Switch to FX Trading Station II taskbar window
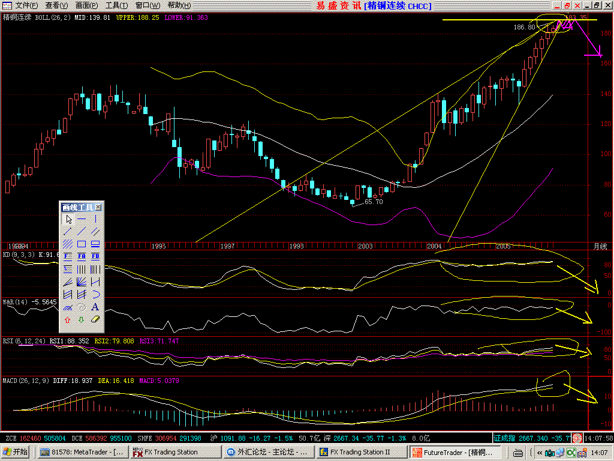Viewport: 614px width, 461px height. point(361,452)
